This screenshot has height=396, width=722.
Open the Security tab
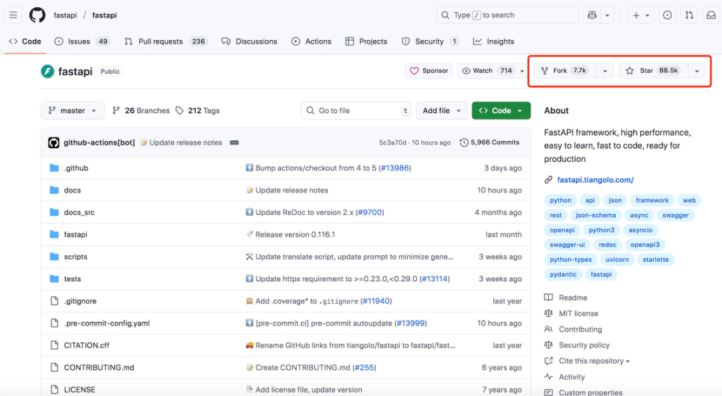(431, 41)
